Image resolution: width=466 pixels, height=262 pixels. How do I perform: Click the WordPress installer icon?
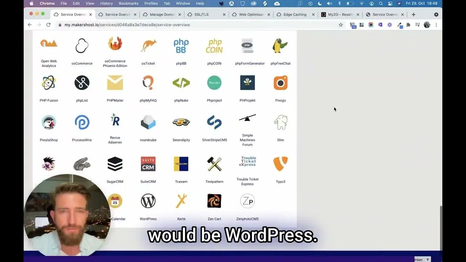click(x=148, y=201)
